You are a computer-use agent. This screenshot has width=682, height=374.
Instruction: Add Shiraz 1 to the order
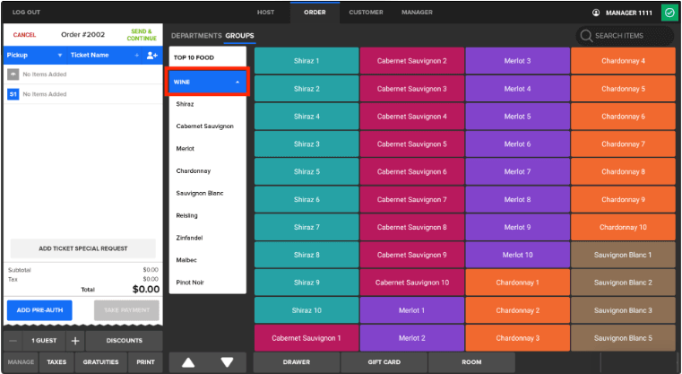coord(306,61)
